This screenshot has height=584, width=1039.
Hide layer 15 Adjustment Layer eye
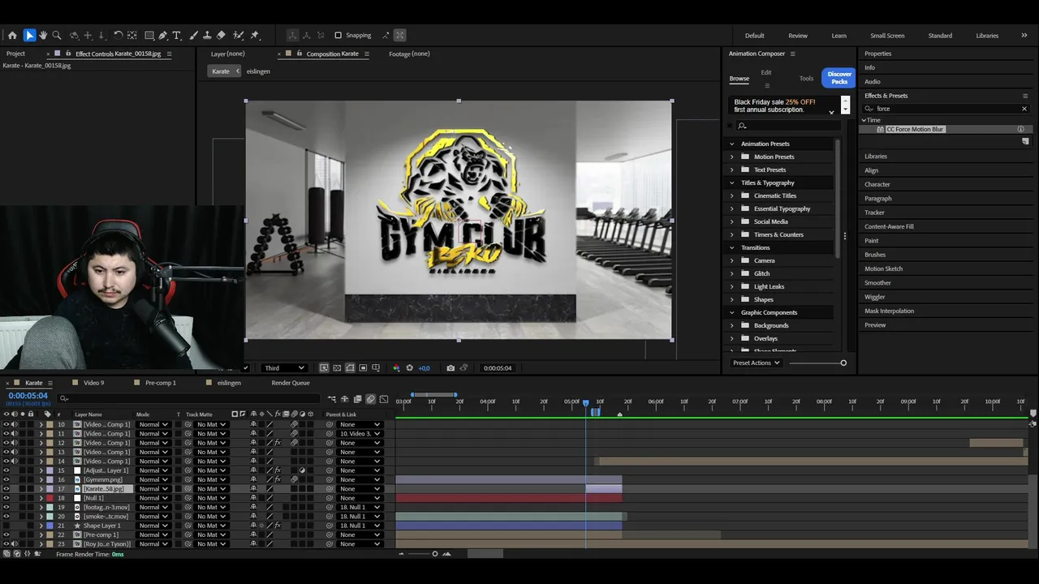click(x=6, y=470)
